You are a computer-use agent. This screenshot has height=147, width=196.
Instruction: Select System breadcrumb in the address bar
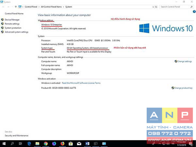(69, 7)
